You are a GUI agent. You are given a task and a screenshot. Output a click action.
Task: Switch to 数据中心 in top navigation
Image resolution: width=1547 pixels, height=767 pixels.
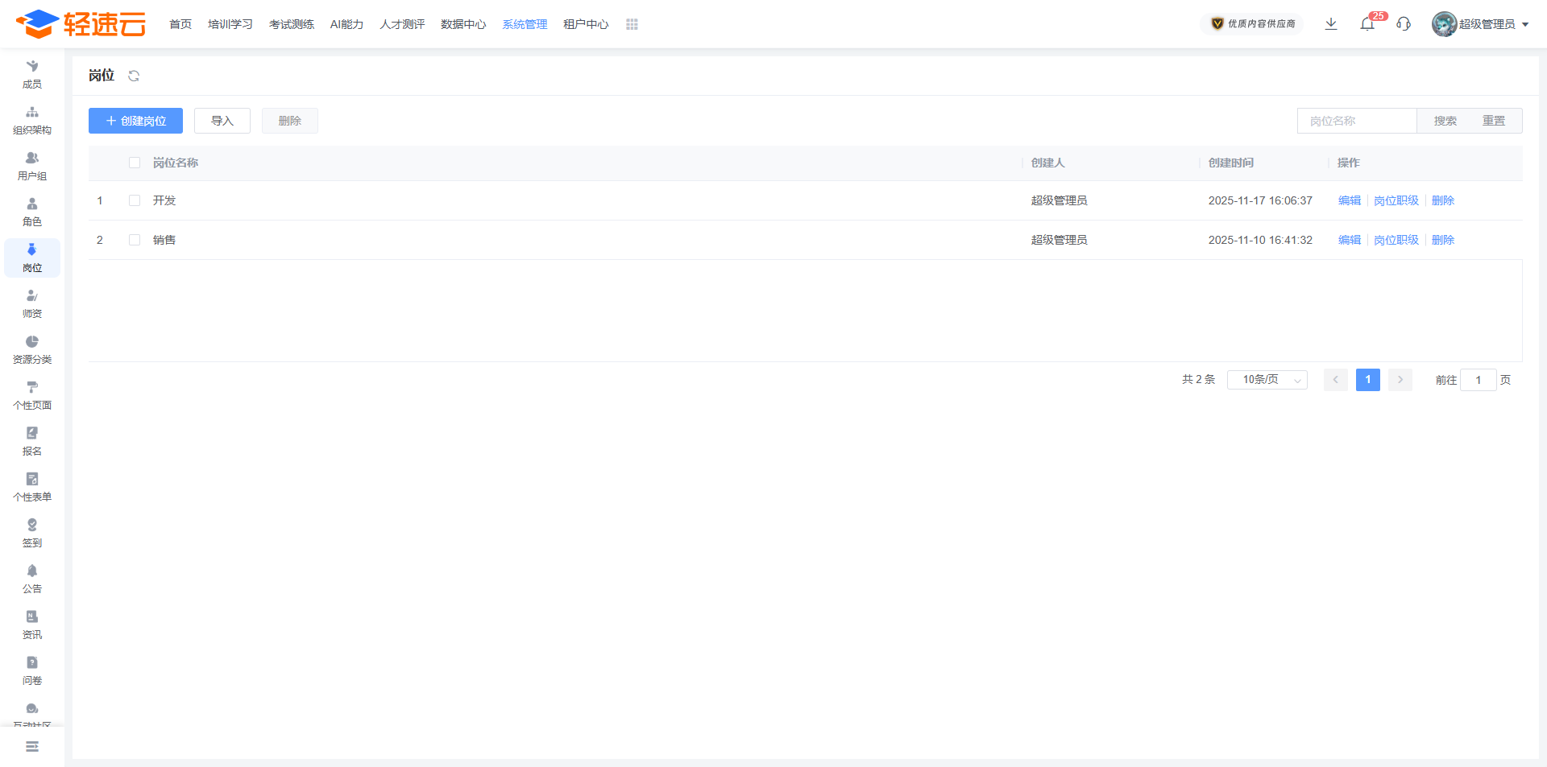463,24
